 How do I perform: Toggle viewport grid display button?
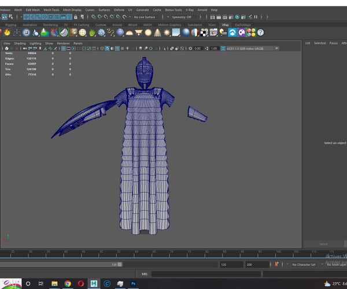coord(63,49)
